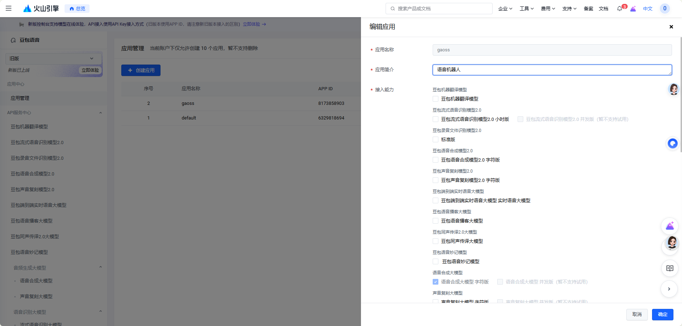The height and width of the screenshot is (326, 682).
Task: Check 豆包同声传译大模型 checkbox
Action: (436, 241)
